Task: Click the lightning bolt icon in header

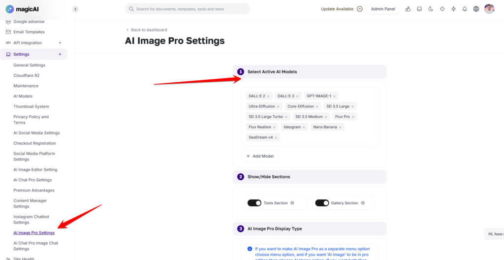Action: [453, 9]
